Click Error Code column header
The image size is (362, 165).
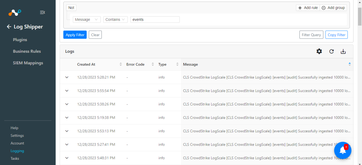[135, 65]
